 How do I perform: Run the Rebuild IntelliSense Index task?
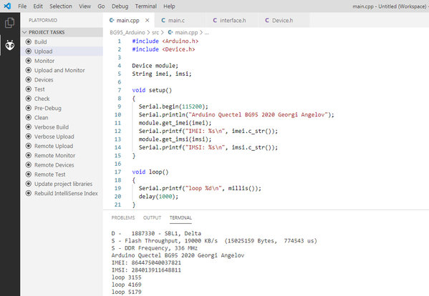point(66,193)
